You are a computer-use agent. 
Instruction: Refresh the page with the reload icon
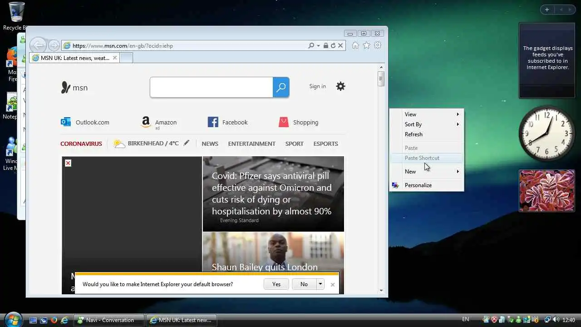(x=333, y=45)
